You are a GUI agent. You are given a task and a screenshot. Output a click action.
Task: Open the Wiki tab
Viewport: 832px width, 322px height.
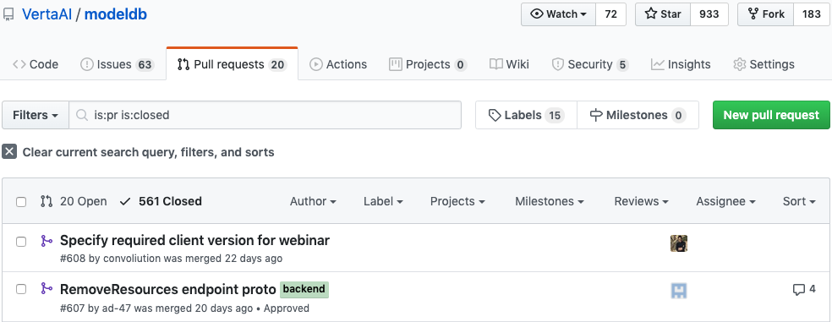pos(509,65)
